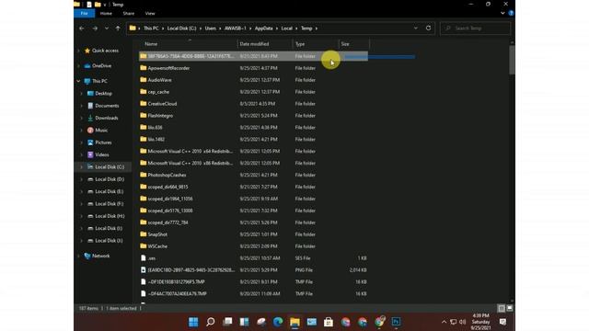This screenshot has height=331, width=589.
Task: Open volume control in system tray
Action: coord(462,322)
